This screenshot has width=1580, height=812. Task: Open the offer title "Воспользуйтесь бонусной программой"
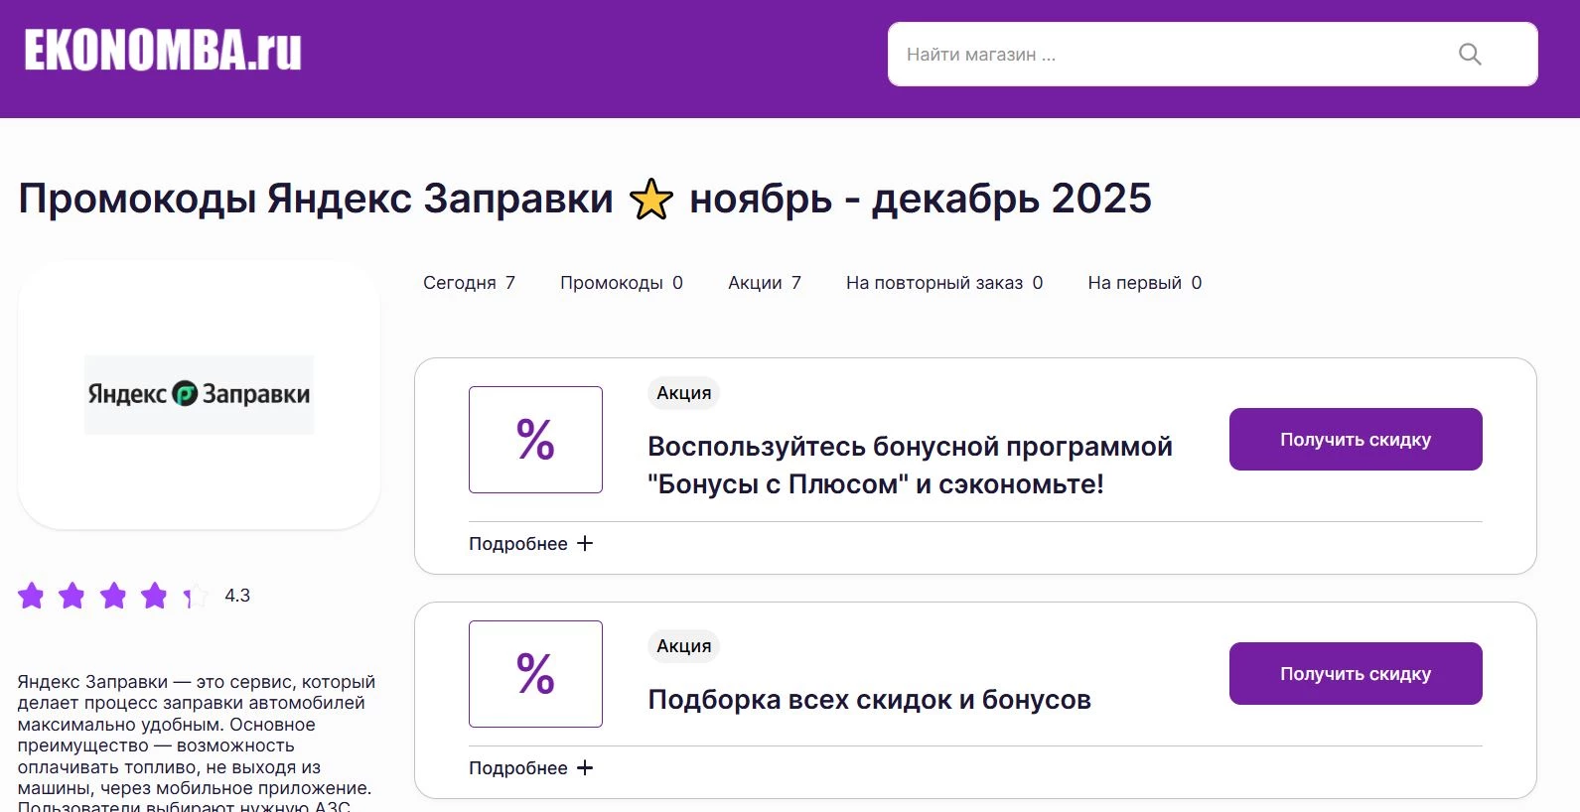coord(910,466)
